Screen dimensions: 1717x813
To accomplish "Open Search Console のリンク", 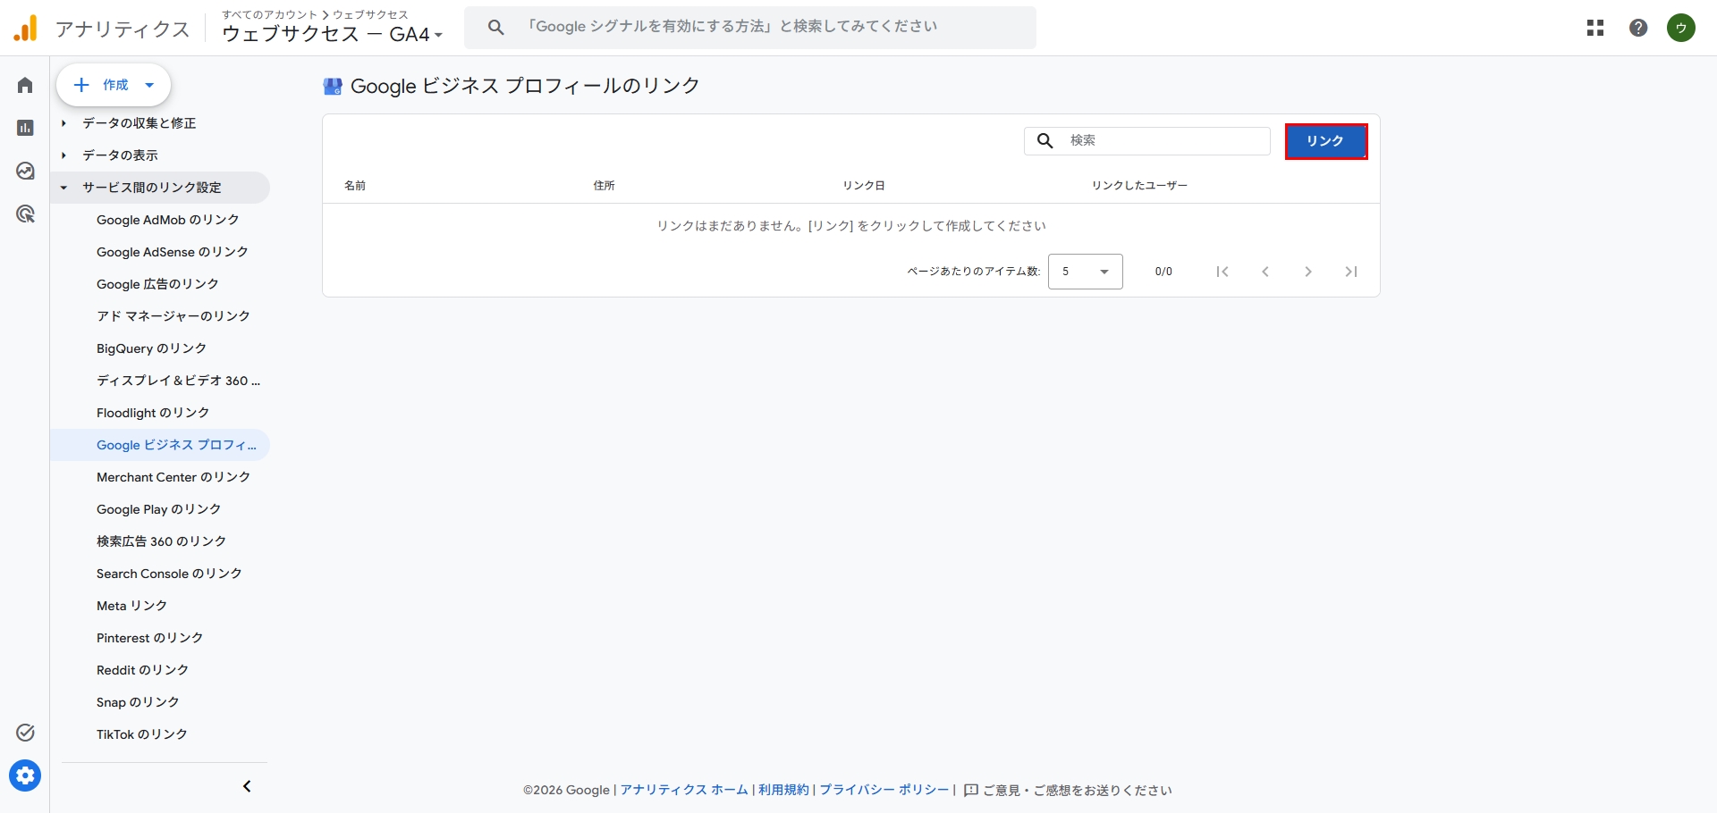I will 169,574.
